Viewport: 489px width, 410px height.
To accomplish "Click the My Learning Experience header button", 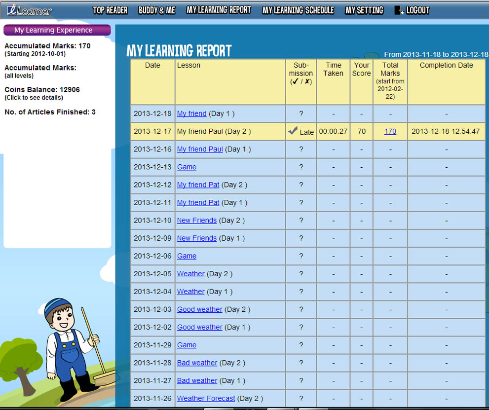I will (x=57, y=30).
